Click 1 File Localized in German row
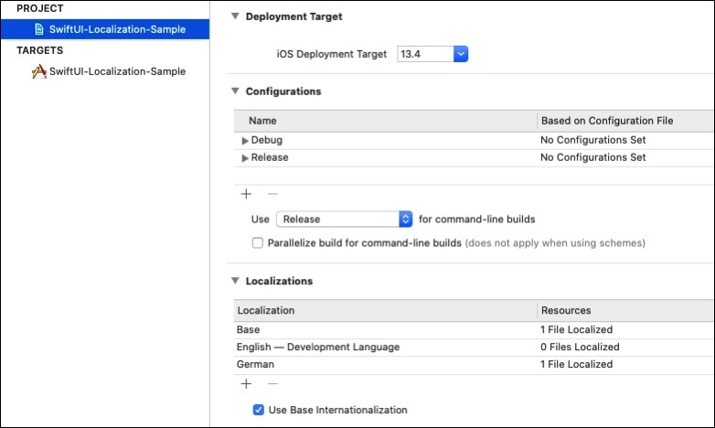Viewport: 715px width, 428px height. pyautogui.click(x=576, y=364)
